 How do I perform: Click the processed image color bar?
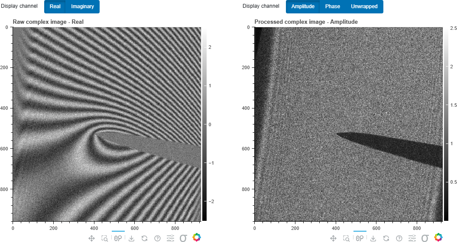tap(446, 124)
